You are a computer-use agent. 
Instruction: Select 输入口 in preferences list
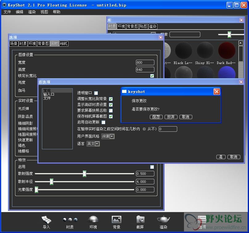[49, 94]
